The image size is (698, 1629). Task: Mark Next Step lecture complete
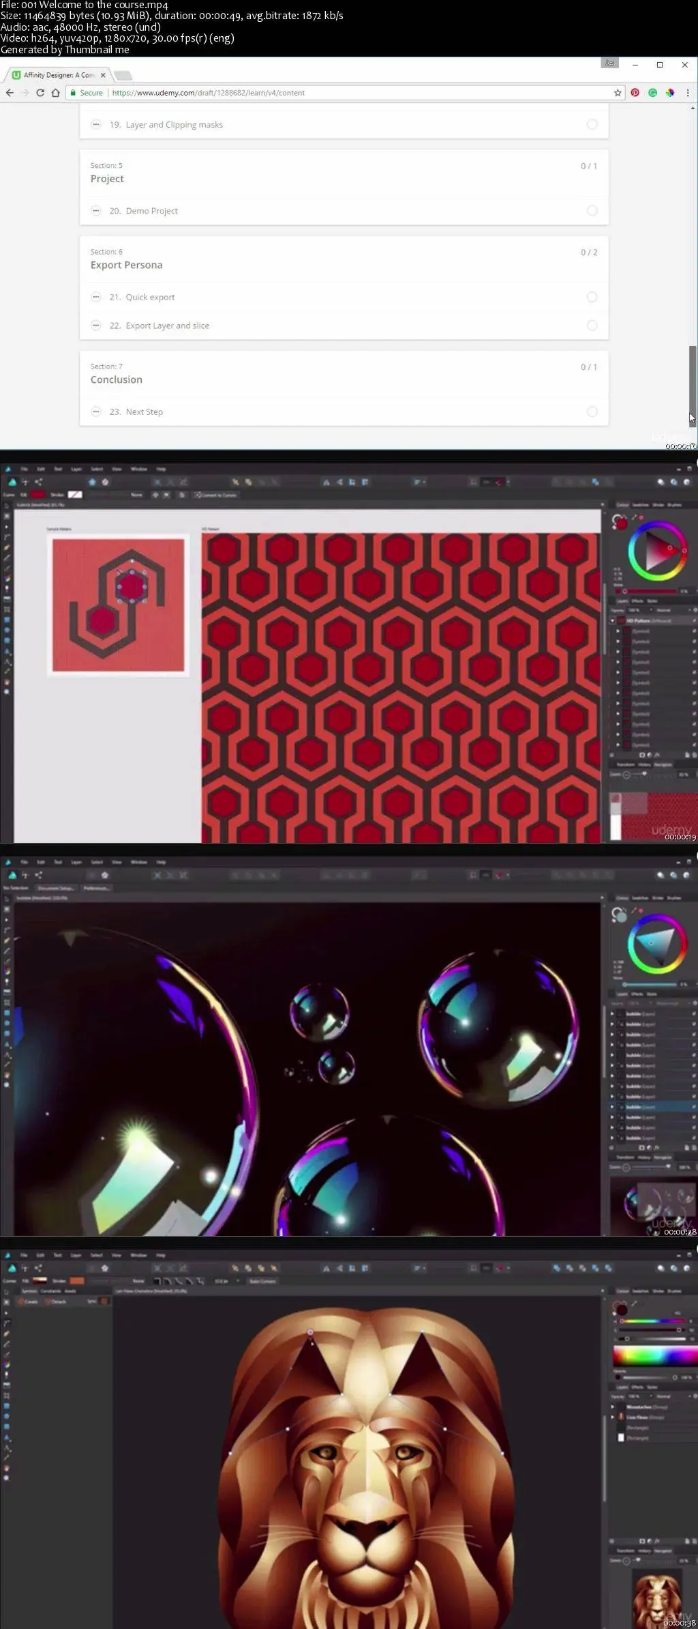592,412
